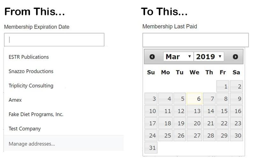
Task: Pick day 24 in the calendar
Action: point(151,135)
